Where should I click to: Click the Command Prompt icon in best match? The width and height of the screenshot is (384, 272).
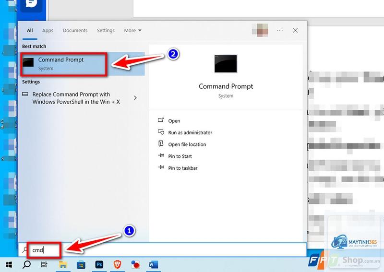(x=28, y=62)
